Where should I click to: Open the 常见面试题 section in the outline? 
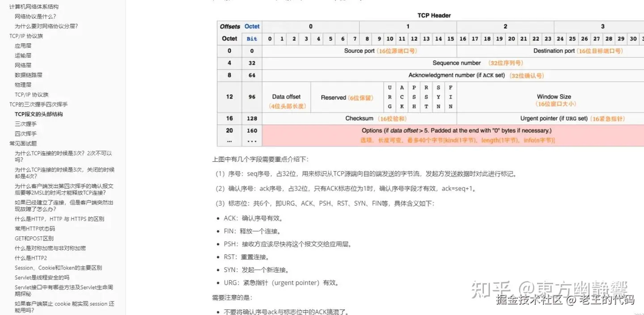coord(23,143)
